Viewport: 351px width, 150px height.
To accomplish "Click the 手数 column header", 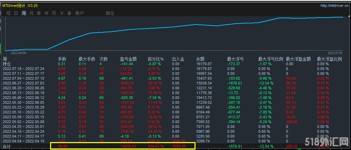I will [x=62, y=59].
